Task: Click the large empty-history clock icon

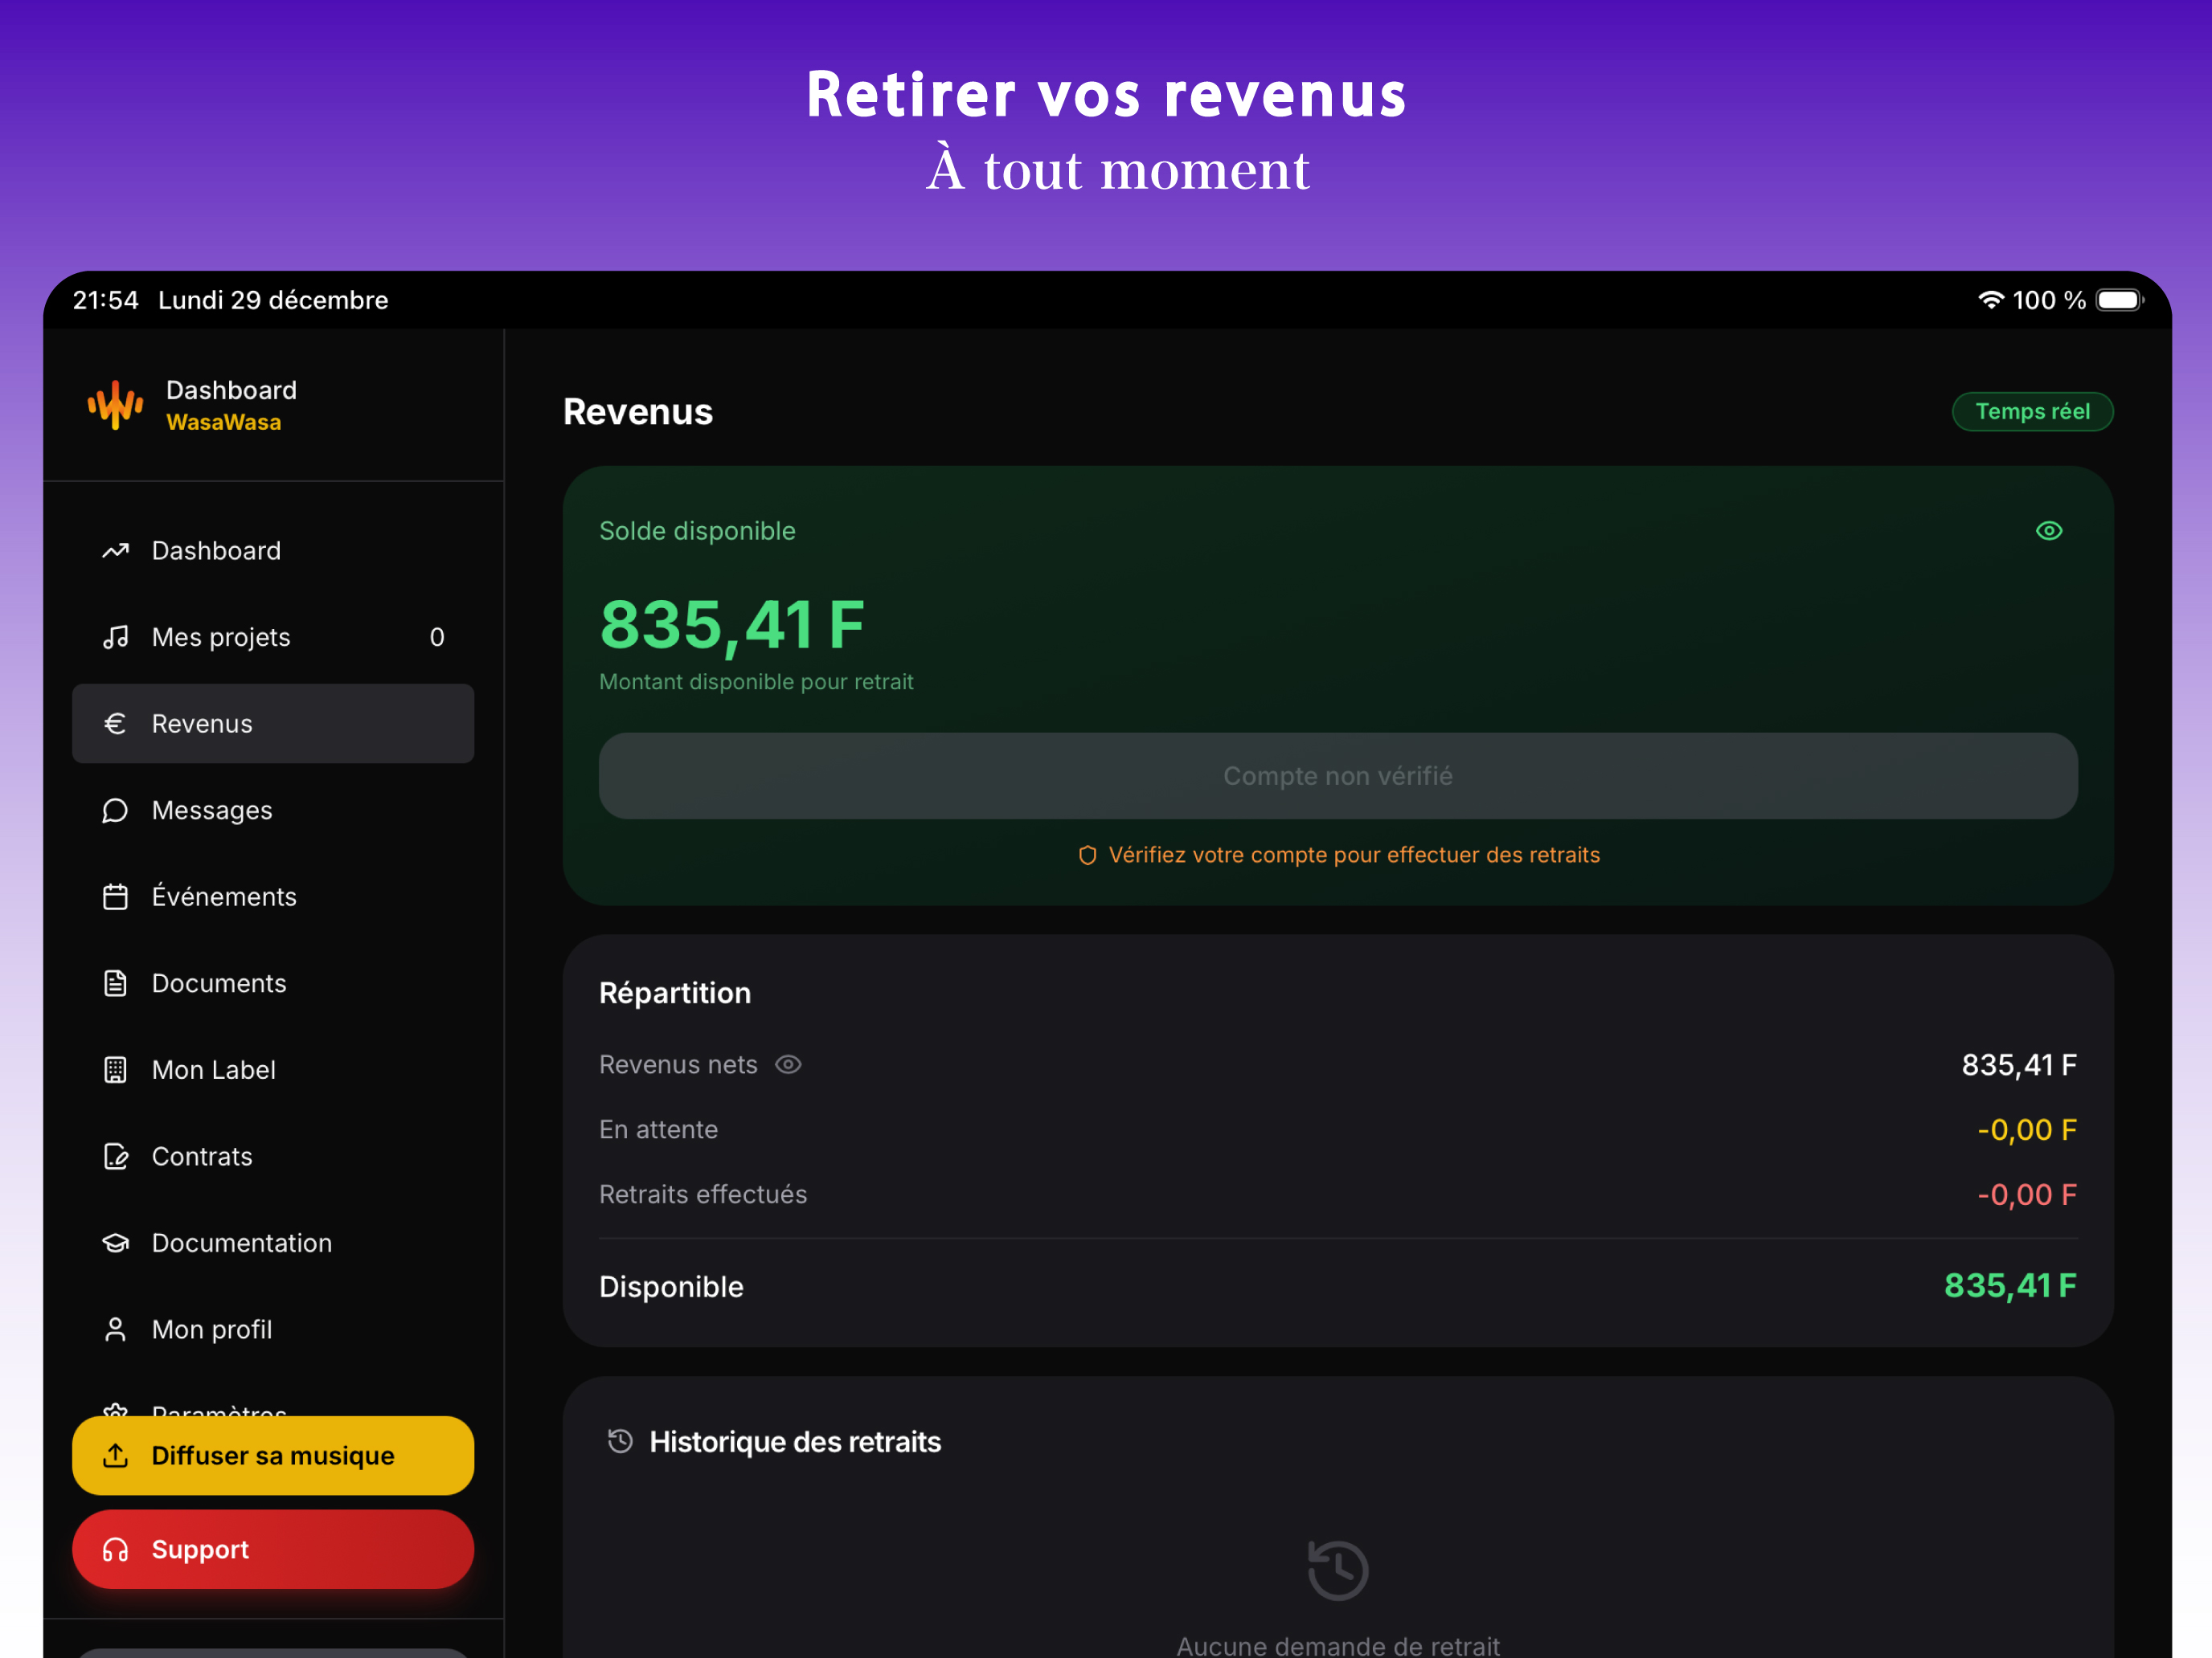Action: [x=1338, y=1570]
